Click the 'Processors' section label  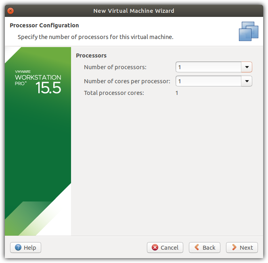tap(91, 55)
